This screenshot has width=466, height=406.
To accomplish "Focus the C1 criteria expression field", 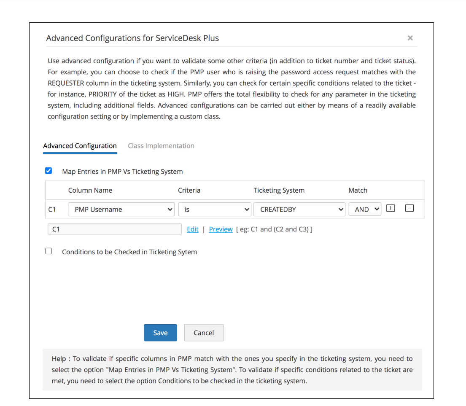I will pyautogui.click(x=114, y=229).
